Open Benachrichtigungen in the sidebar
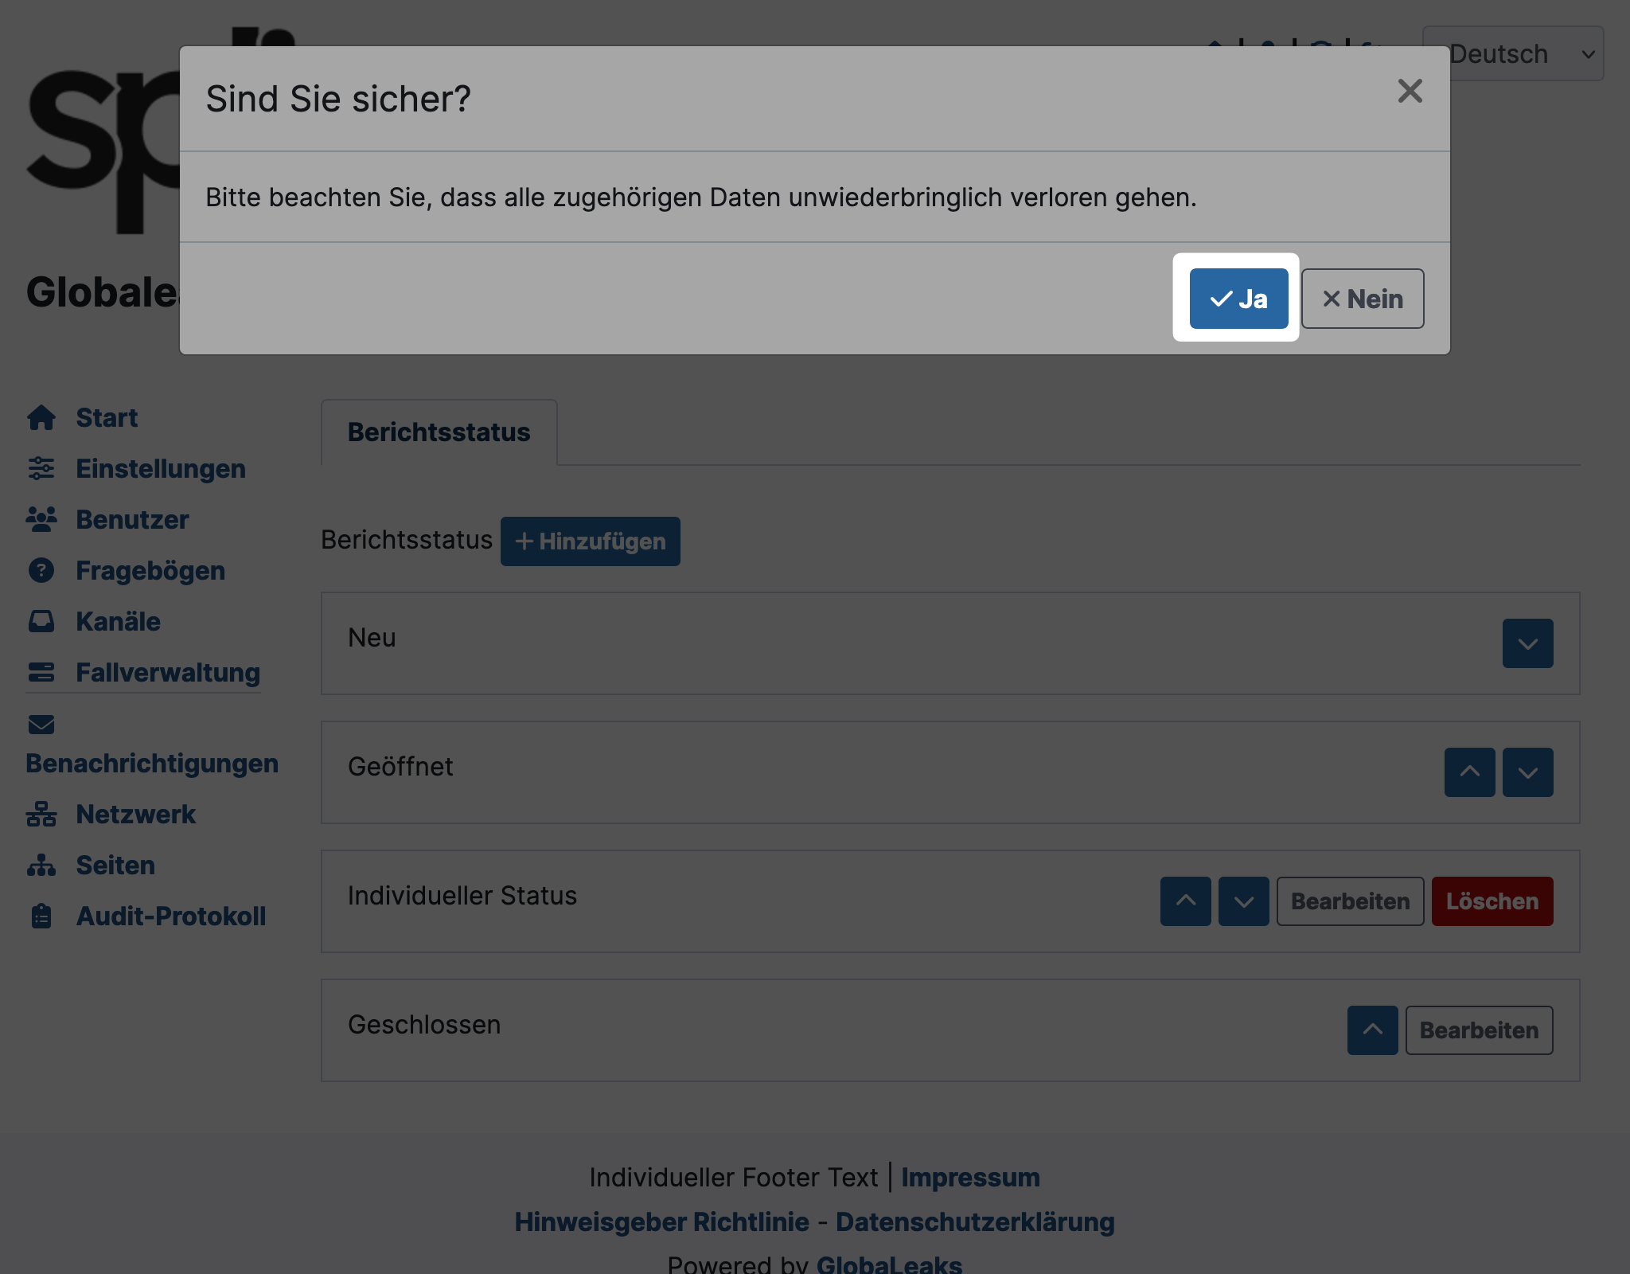This screenshot has height=1274, width=1630. click(x=152, y=763)
